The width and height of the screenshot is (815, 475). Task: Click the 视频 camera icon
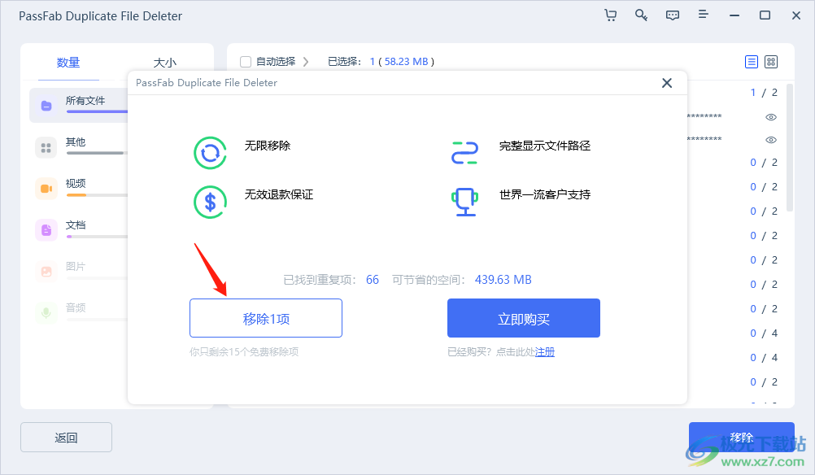[46, 189]
